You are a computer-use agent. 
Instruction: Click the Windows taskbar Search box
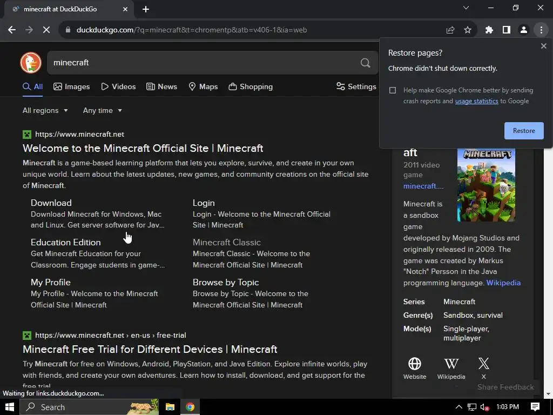tap(89, 407)
